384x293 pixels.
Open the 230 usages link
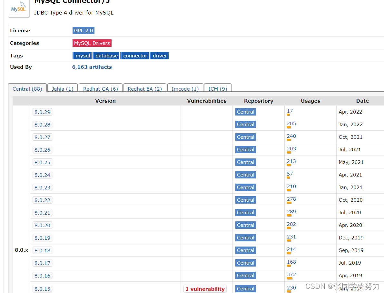(x=291, y=288)
